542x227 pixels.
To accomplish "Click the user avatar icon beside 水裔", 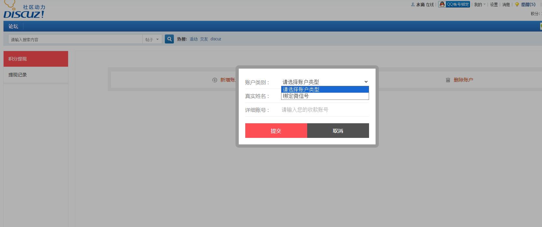I will pos(413,5).
